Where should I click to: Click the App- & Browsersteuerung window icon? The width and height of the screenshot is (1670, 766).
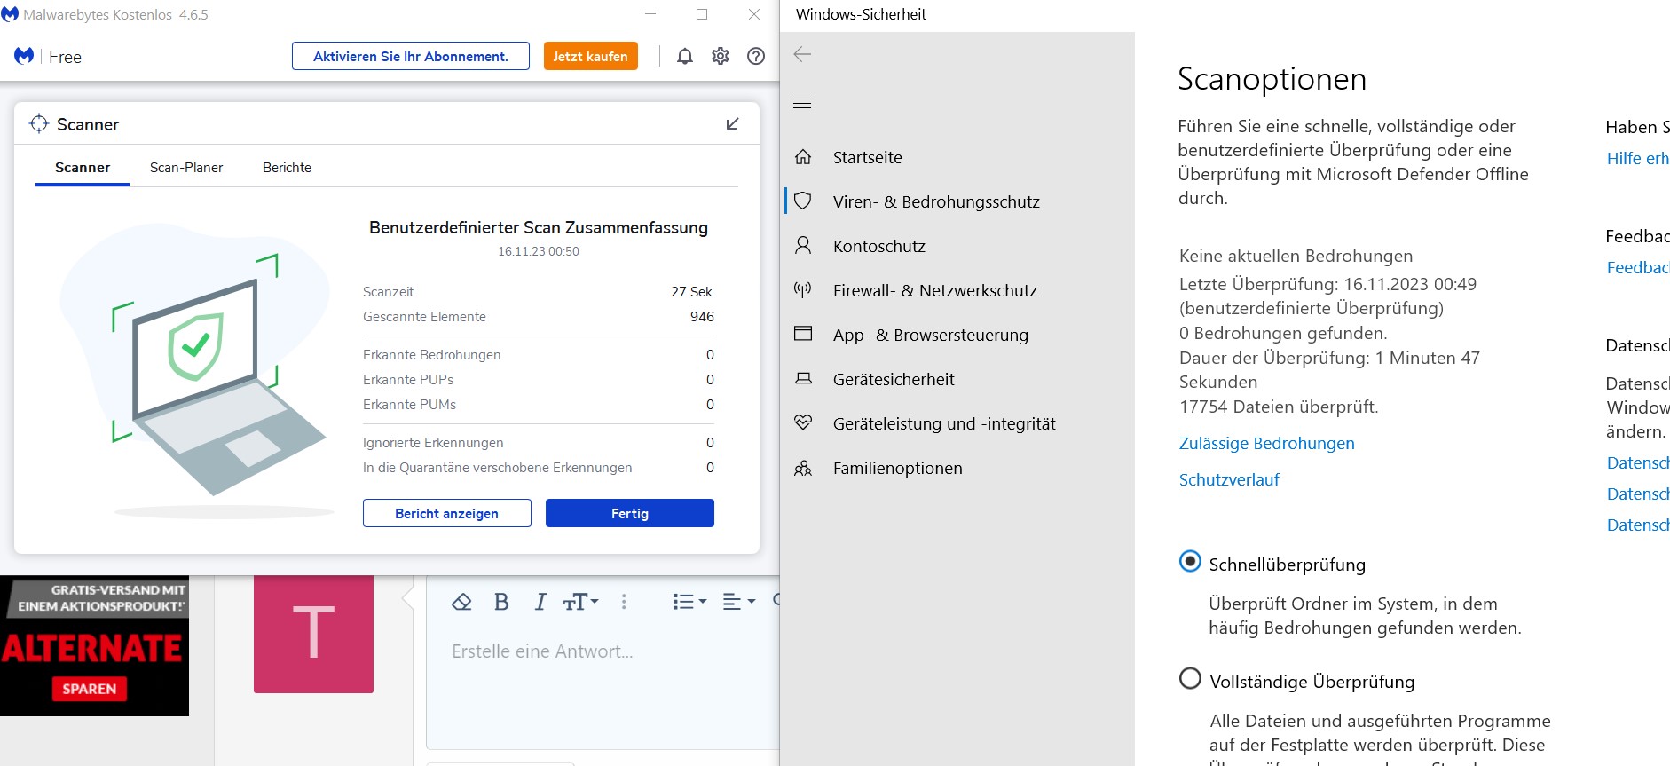[803, 334]
